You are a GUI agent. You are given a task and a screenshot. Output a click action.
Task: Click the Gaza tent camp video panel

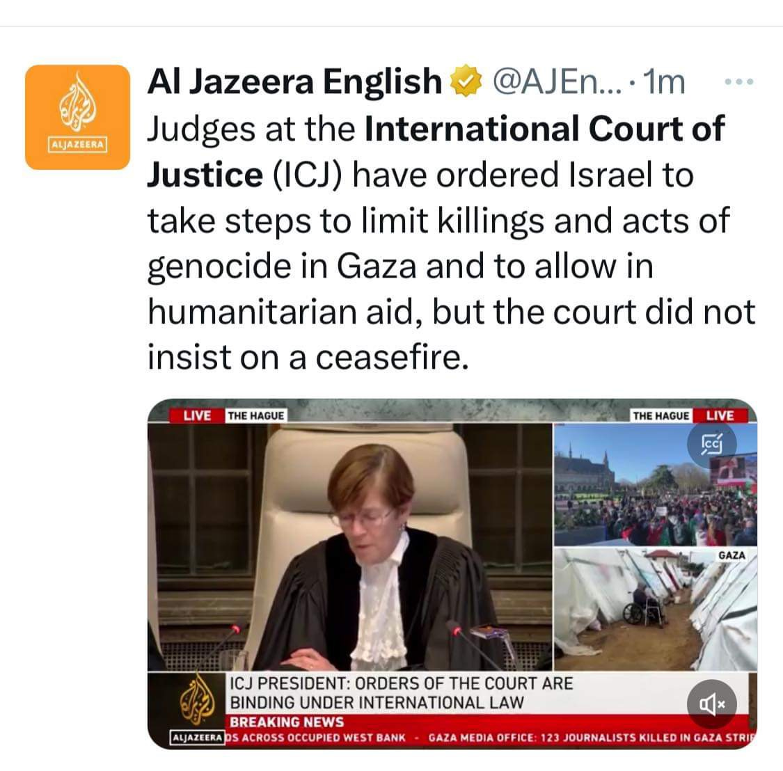point(656,609)
